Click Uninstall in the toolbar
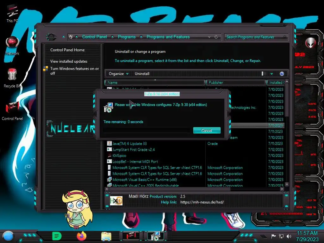Screen dimensions: 324x243 (x=142, y=74)
